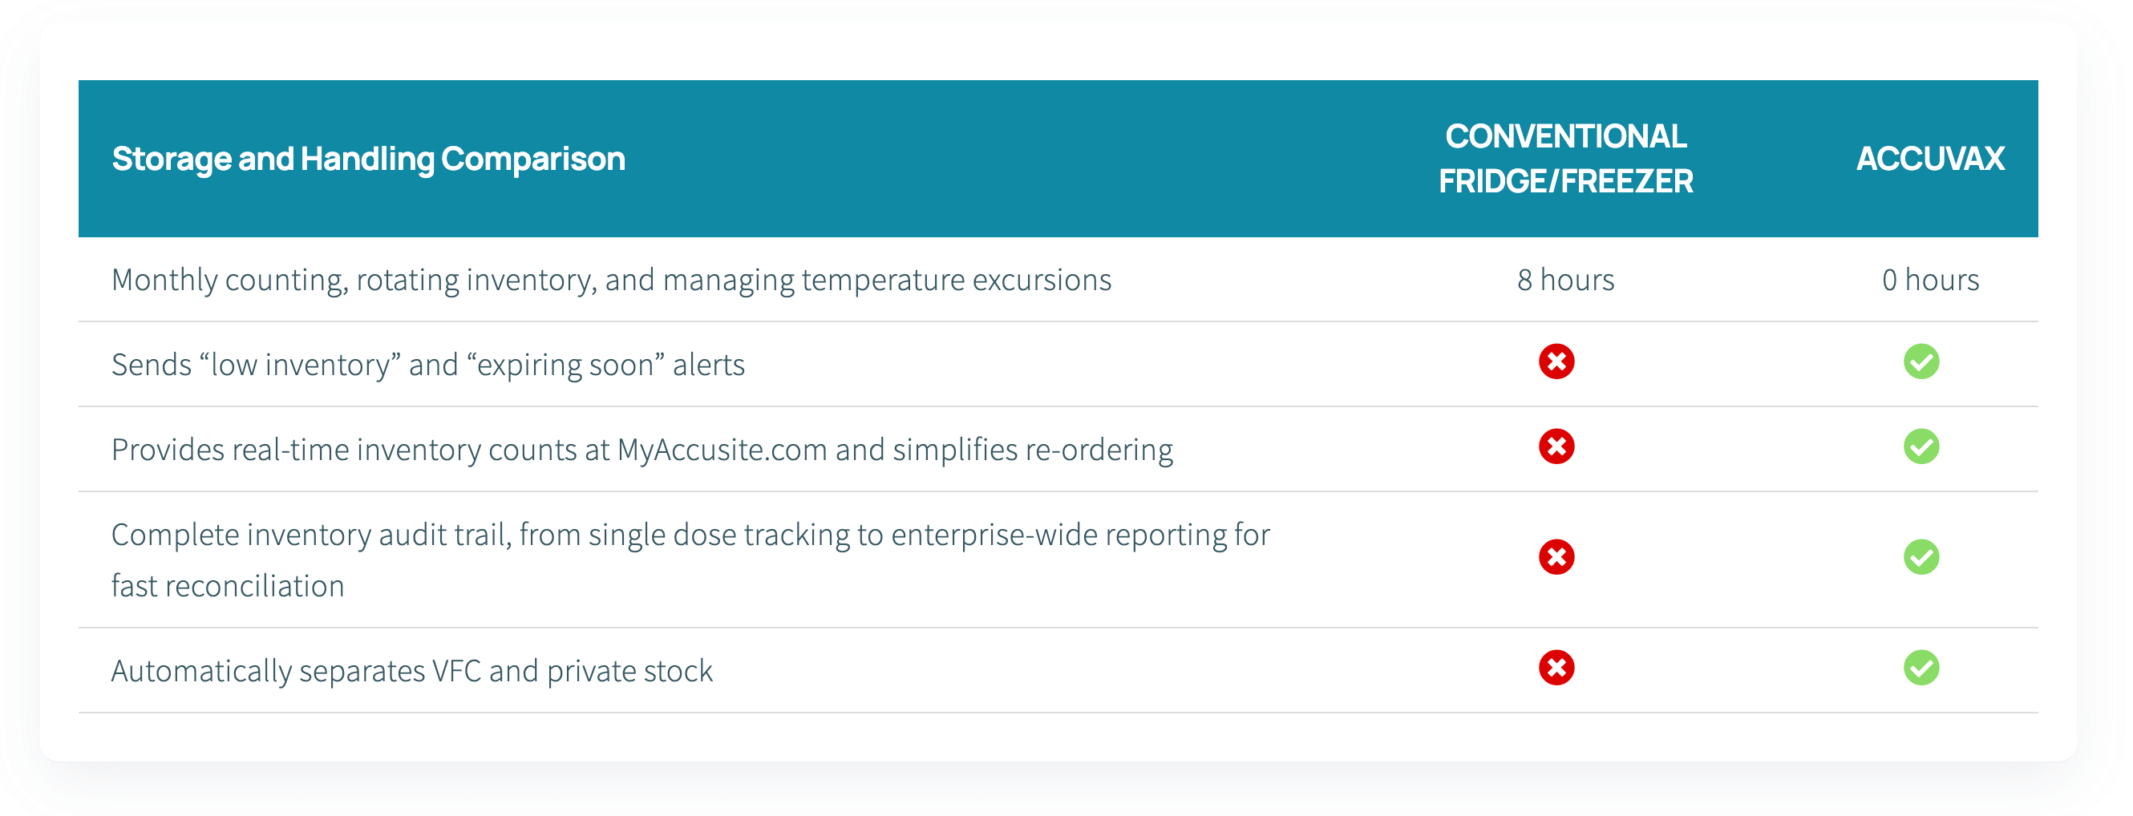Click green check for VFC and private stock
Screen dimensions: 2133x816
point(1921,668)
